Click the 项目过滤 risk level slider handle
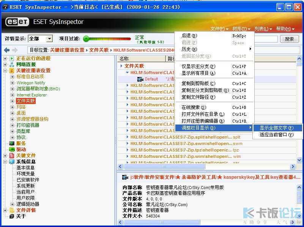Viewport: 304px width, 227px height. [x=86, y=39]
